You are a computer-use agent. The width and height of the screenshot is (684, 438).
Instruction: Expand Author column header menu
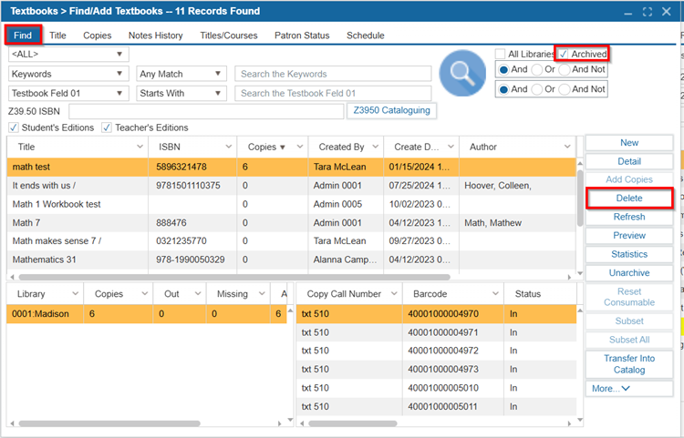[x=567, y=147]
